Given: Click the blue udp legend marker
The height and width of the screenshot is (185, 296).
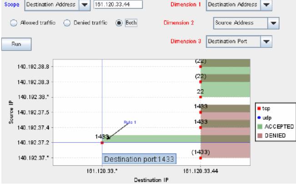Looking at the screenshot, I should click(259, 118).
